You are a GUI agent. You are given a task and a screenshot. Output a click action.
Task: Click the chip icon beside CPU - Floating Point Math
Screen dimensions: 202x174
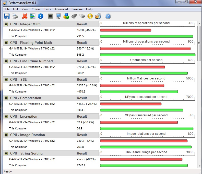6,43
